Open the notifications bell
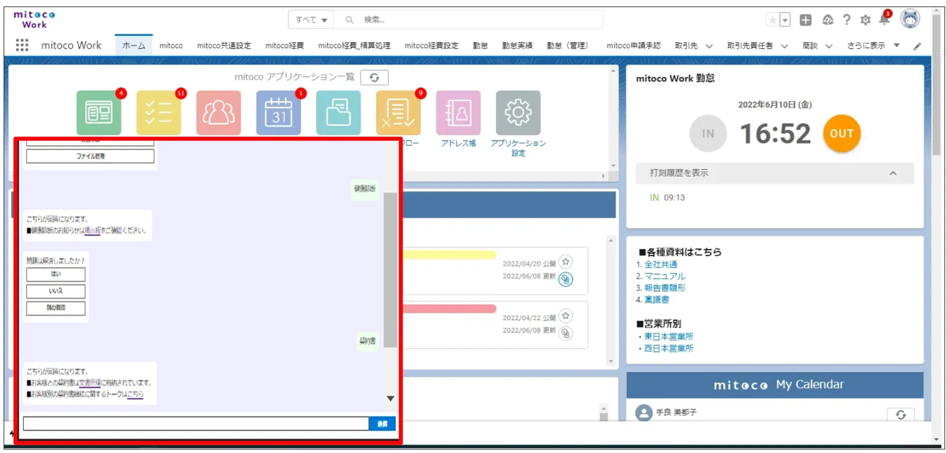 tap(884, 19)
